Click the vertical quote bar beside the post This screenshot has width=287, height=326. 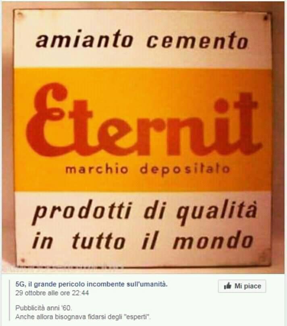click(x=10, y=300)
